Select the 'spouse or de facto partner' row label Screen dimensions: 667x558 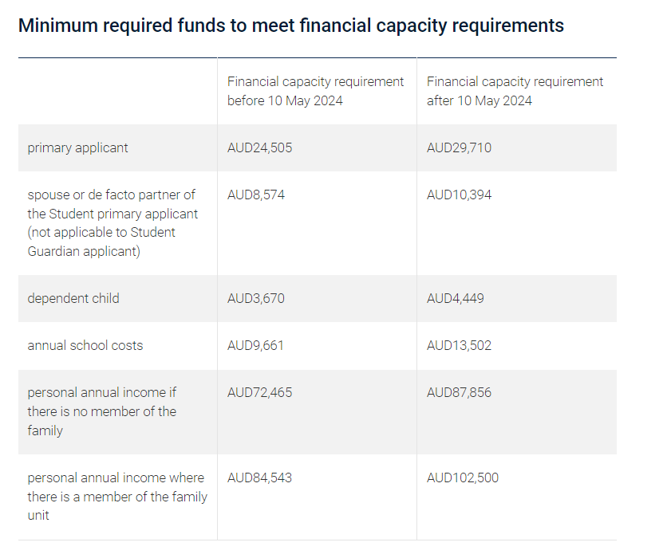point(112,222)
